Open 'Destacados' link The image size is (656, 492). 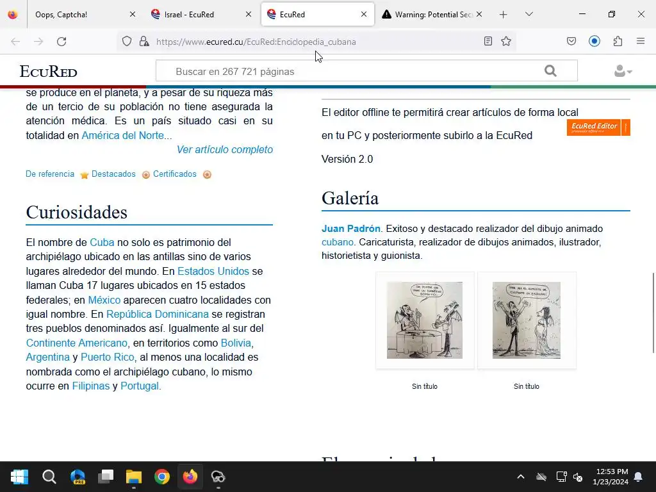(x=113, y=174)
